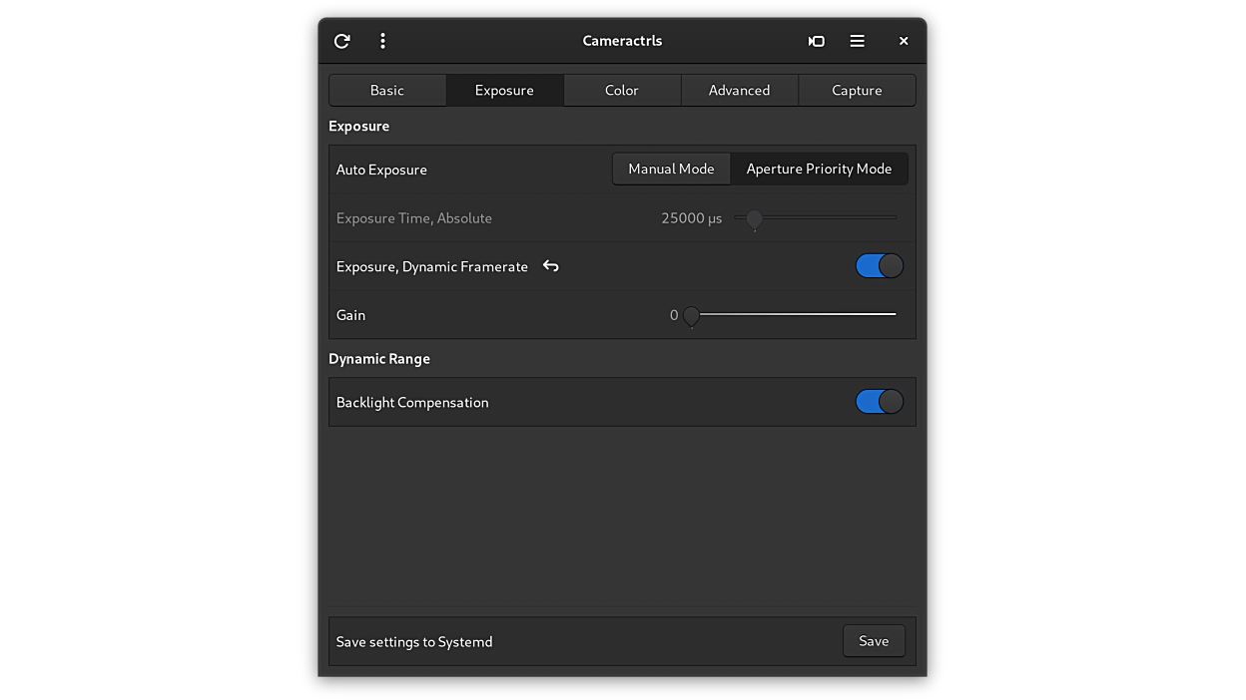This screenshot has height=700, width=1246.
Task: Reset Exposure Dynamic Framerate using the undo arrow
Action: click(550, 266)
